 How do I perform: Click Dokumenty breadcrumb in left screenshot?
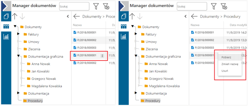point(92,17)
